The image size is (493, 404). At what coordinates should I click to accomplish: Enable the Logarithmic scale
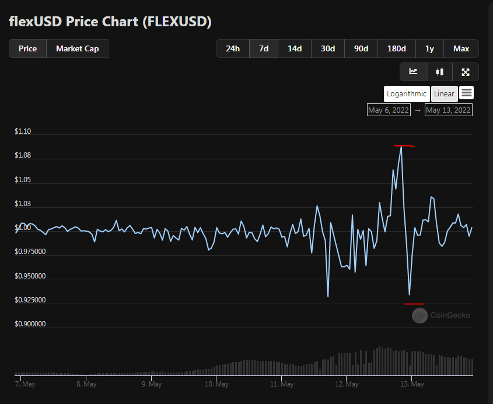[x=407, y=94]
